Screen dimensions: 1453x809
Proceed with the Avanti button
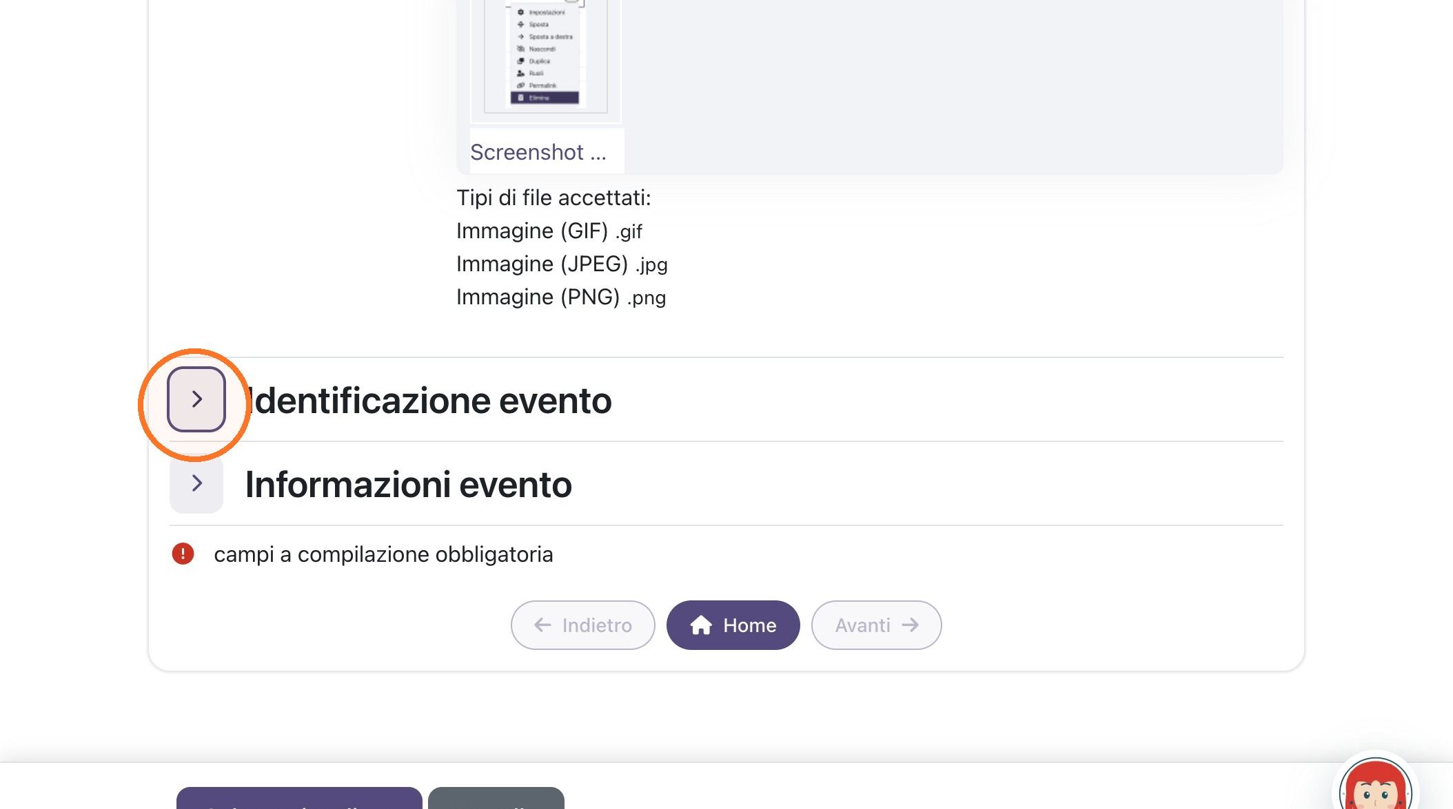point(876,625)
